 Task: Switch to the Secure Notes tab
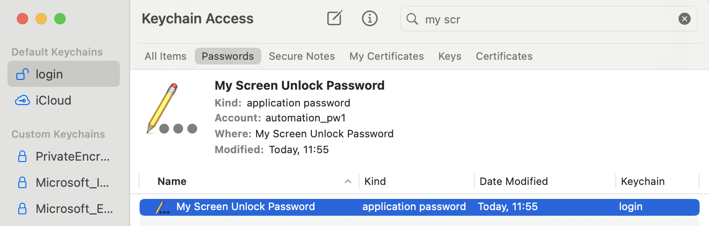click(x=302, y=56)
